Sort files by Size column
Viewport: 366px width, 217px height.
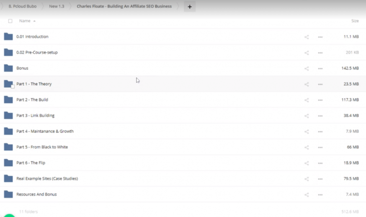[x=355, y=21]
